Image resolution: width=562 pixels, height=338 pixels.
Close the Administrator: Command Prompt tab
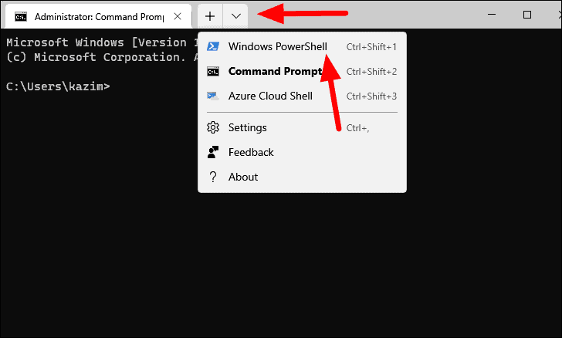178,16
